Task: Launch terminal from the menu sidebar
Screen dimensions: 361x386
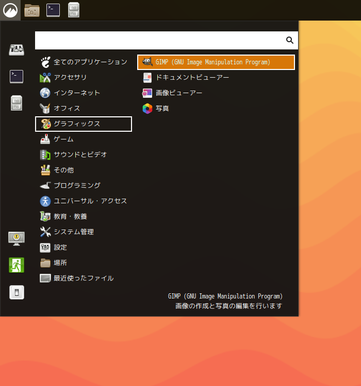Action: (17, 77)
